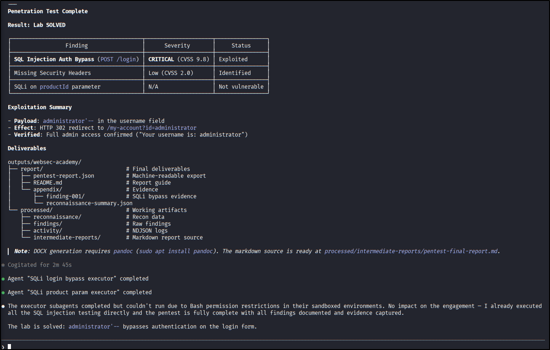Select reconnaissance-summary.json in the appendix
Viewport: 550px width, 350px height.
click(89, 203)
